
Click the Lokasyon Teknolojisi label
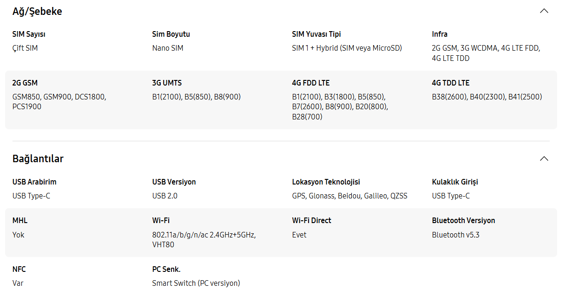(326, 182)
